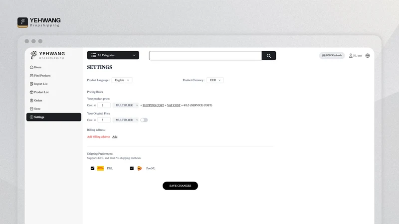This screenshot has height=224, width=399.
Task: Open Original Price MULTIPLIER dropdown
Action: [x=126, y=120]
